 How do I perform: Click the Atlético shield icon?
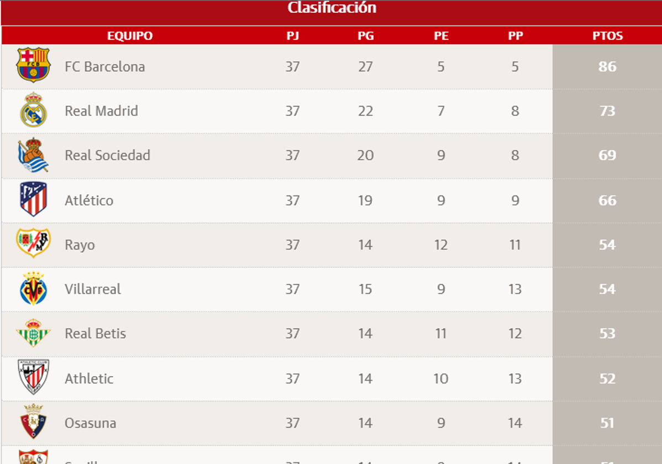(x=33, y=199)
